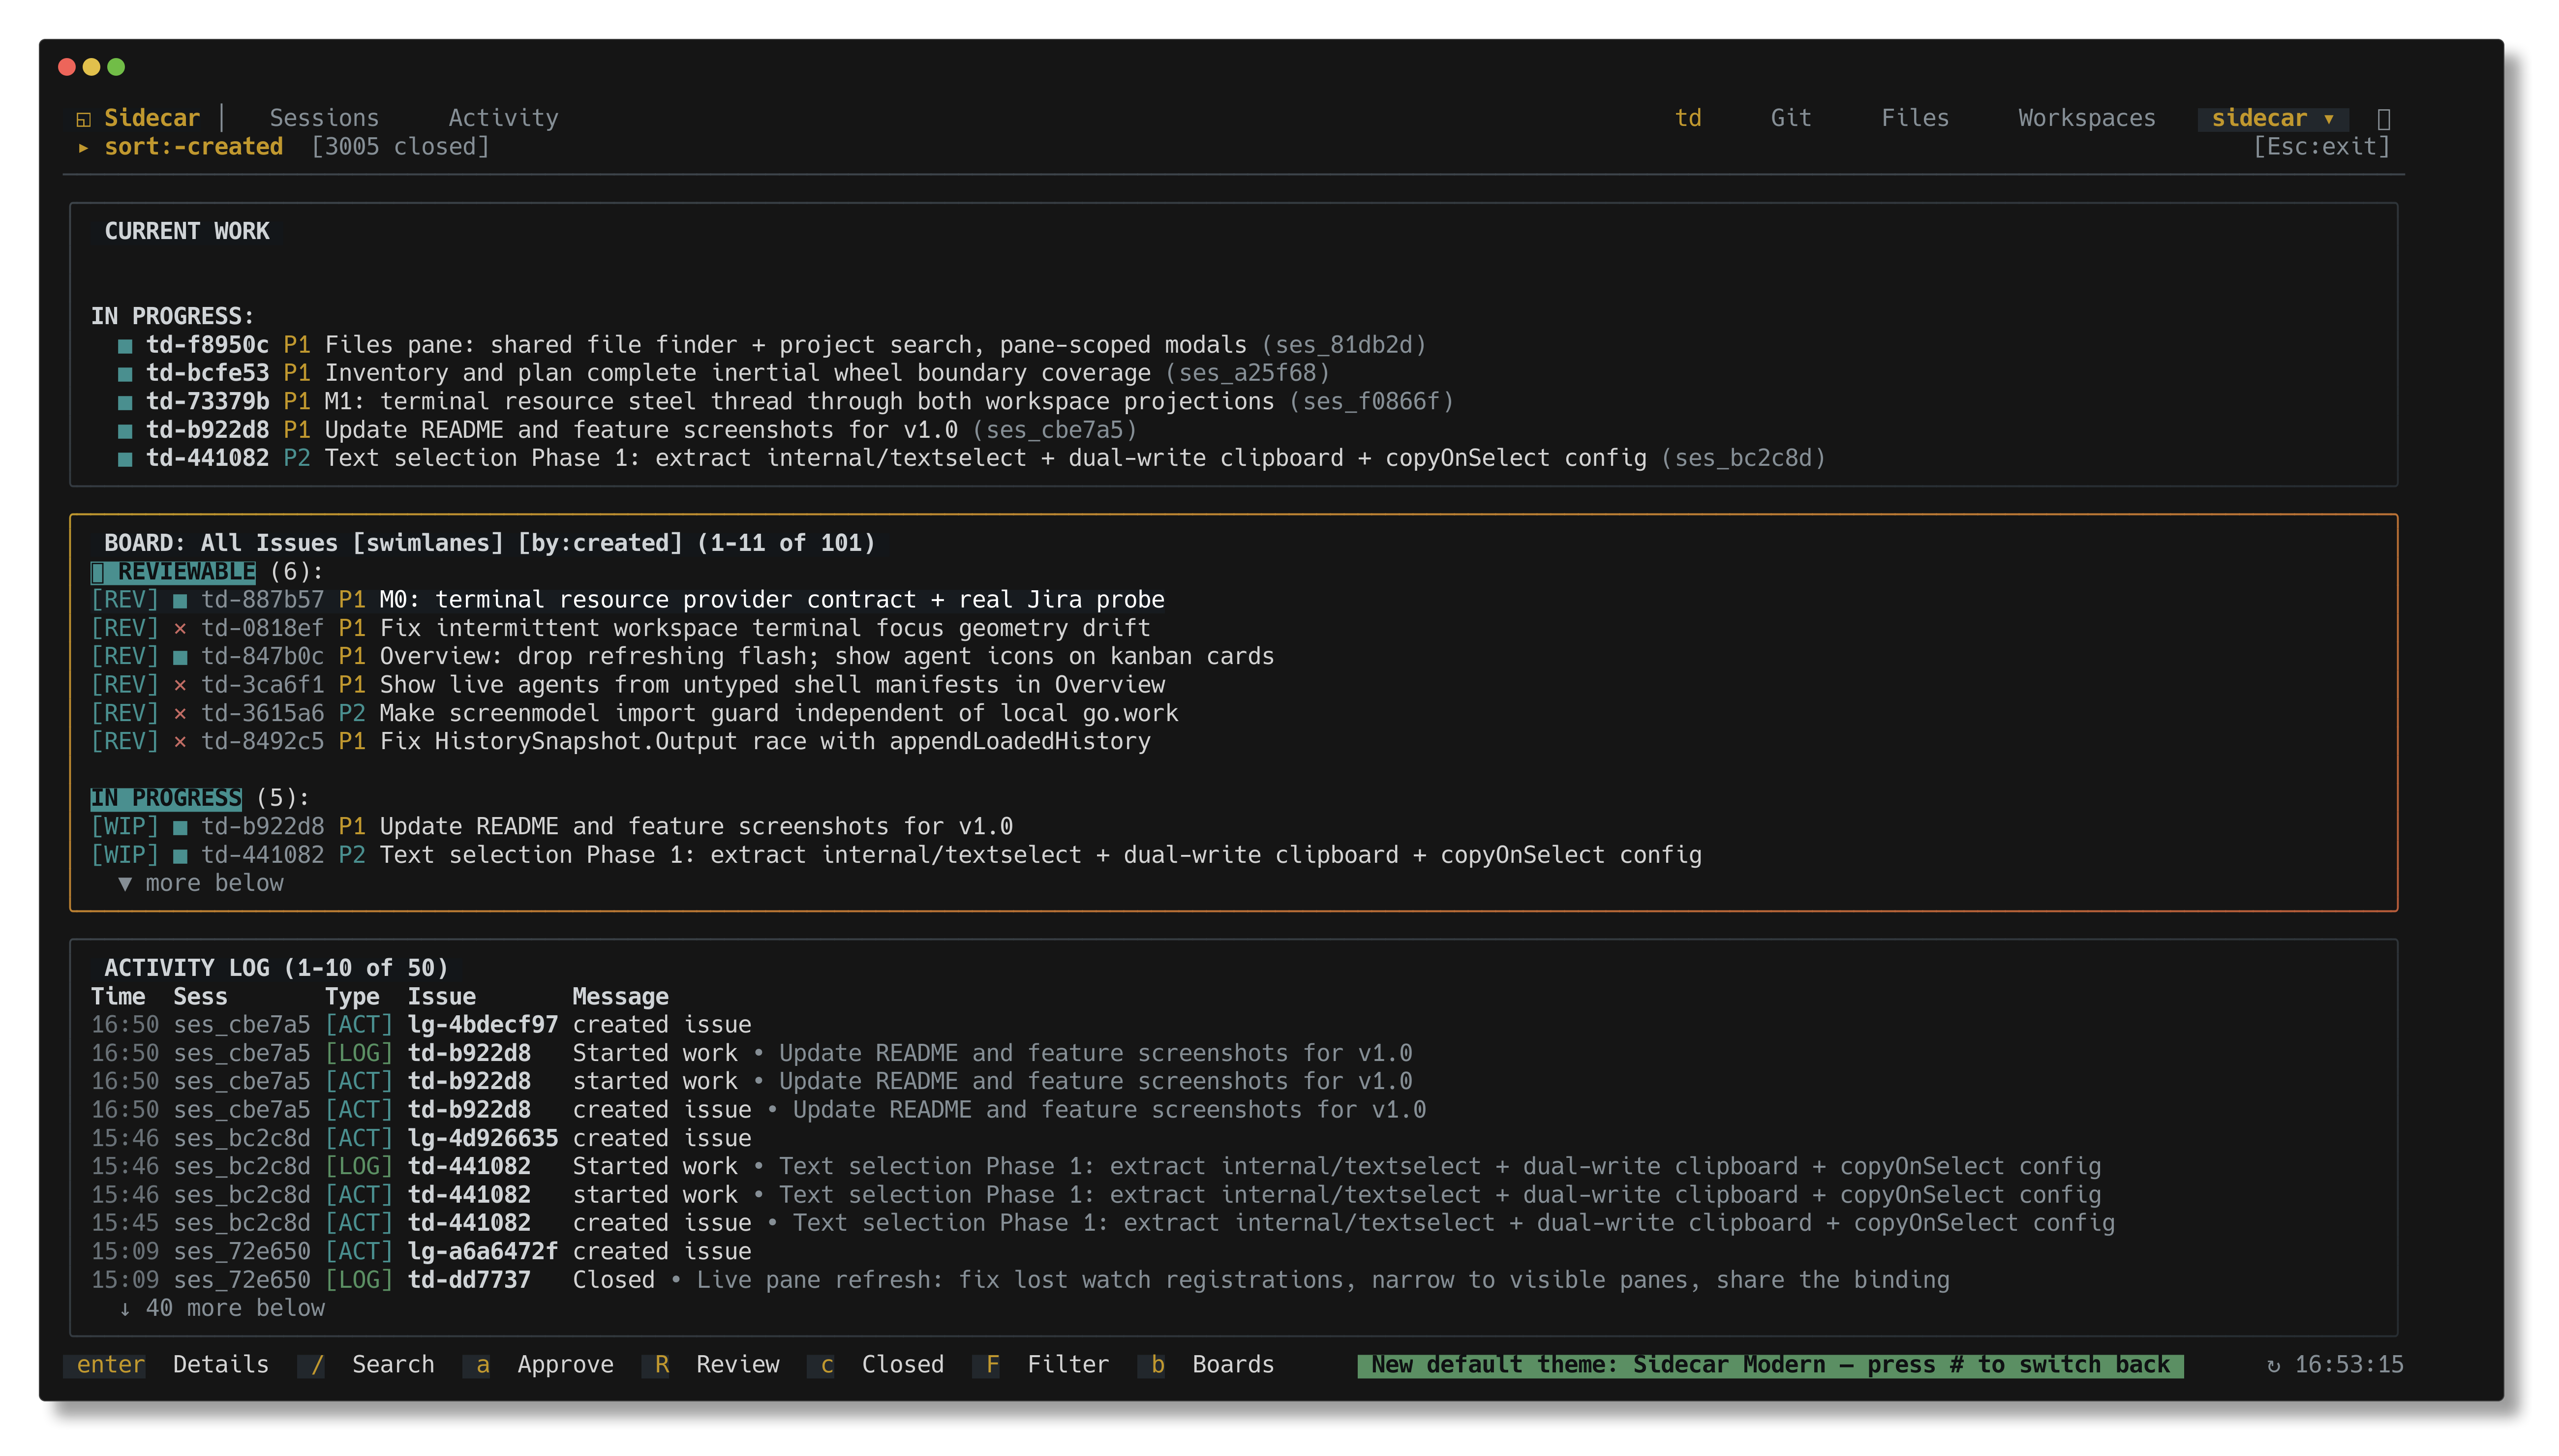Viewport: 2559px width, 1456px height.
Task: Click the sort:-created search field
Action: click(193, 147)
